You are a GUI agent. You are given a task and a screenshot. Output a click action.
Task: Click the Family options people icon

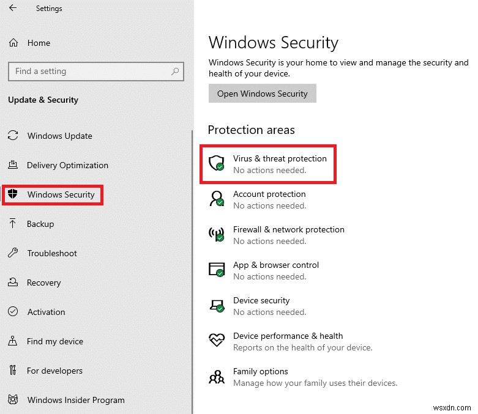click(x=217, y=376)
